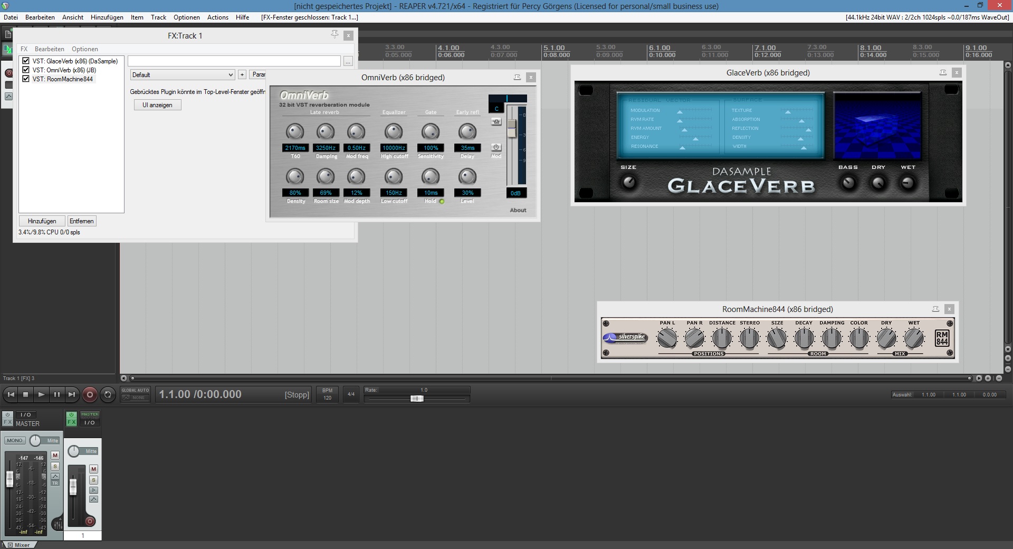Click the + preset button
Screen dimensions: 1013x549
242,74
